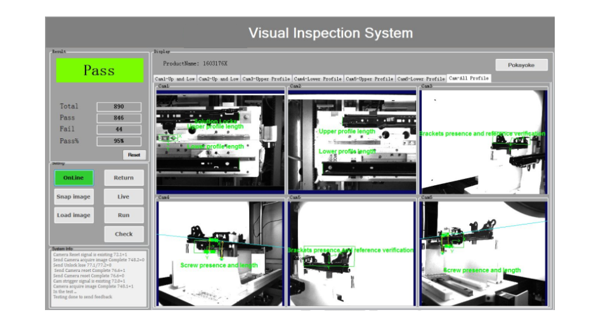The image size is (608, 324).
Task: Reset the inspection result counters
Action: (134, 155)
